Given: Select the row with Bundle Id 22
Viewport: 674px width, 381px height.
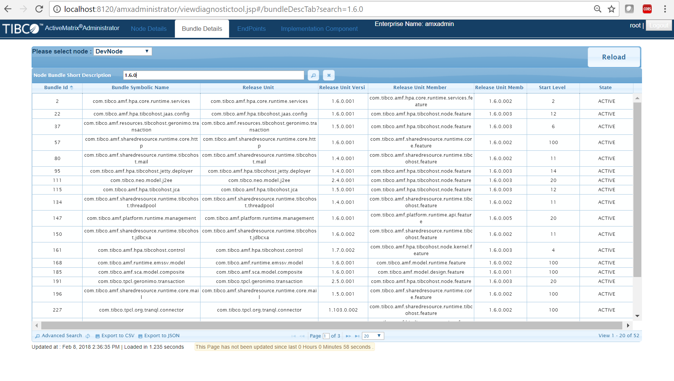Looking at the screenshot, I should pyautogui.click(x=333, y=114).
